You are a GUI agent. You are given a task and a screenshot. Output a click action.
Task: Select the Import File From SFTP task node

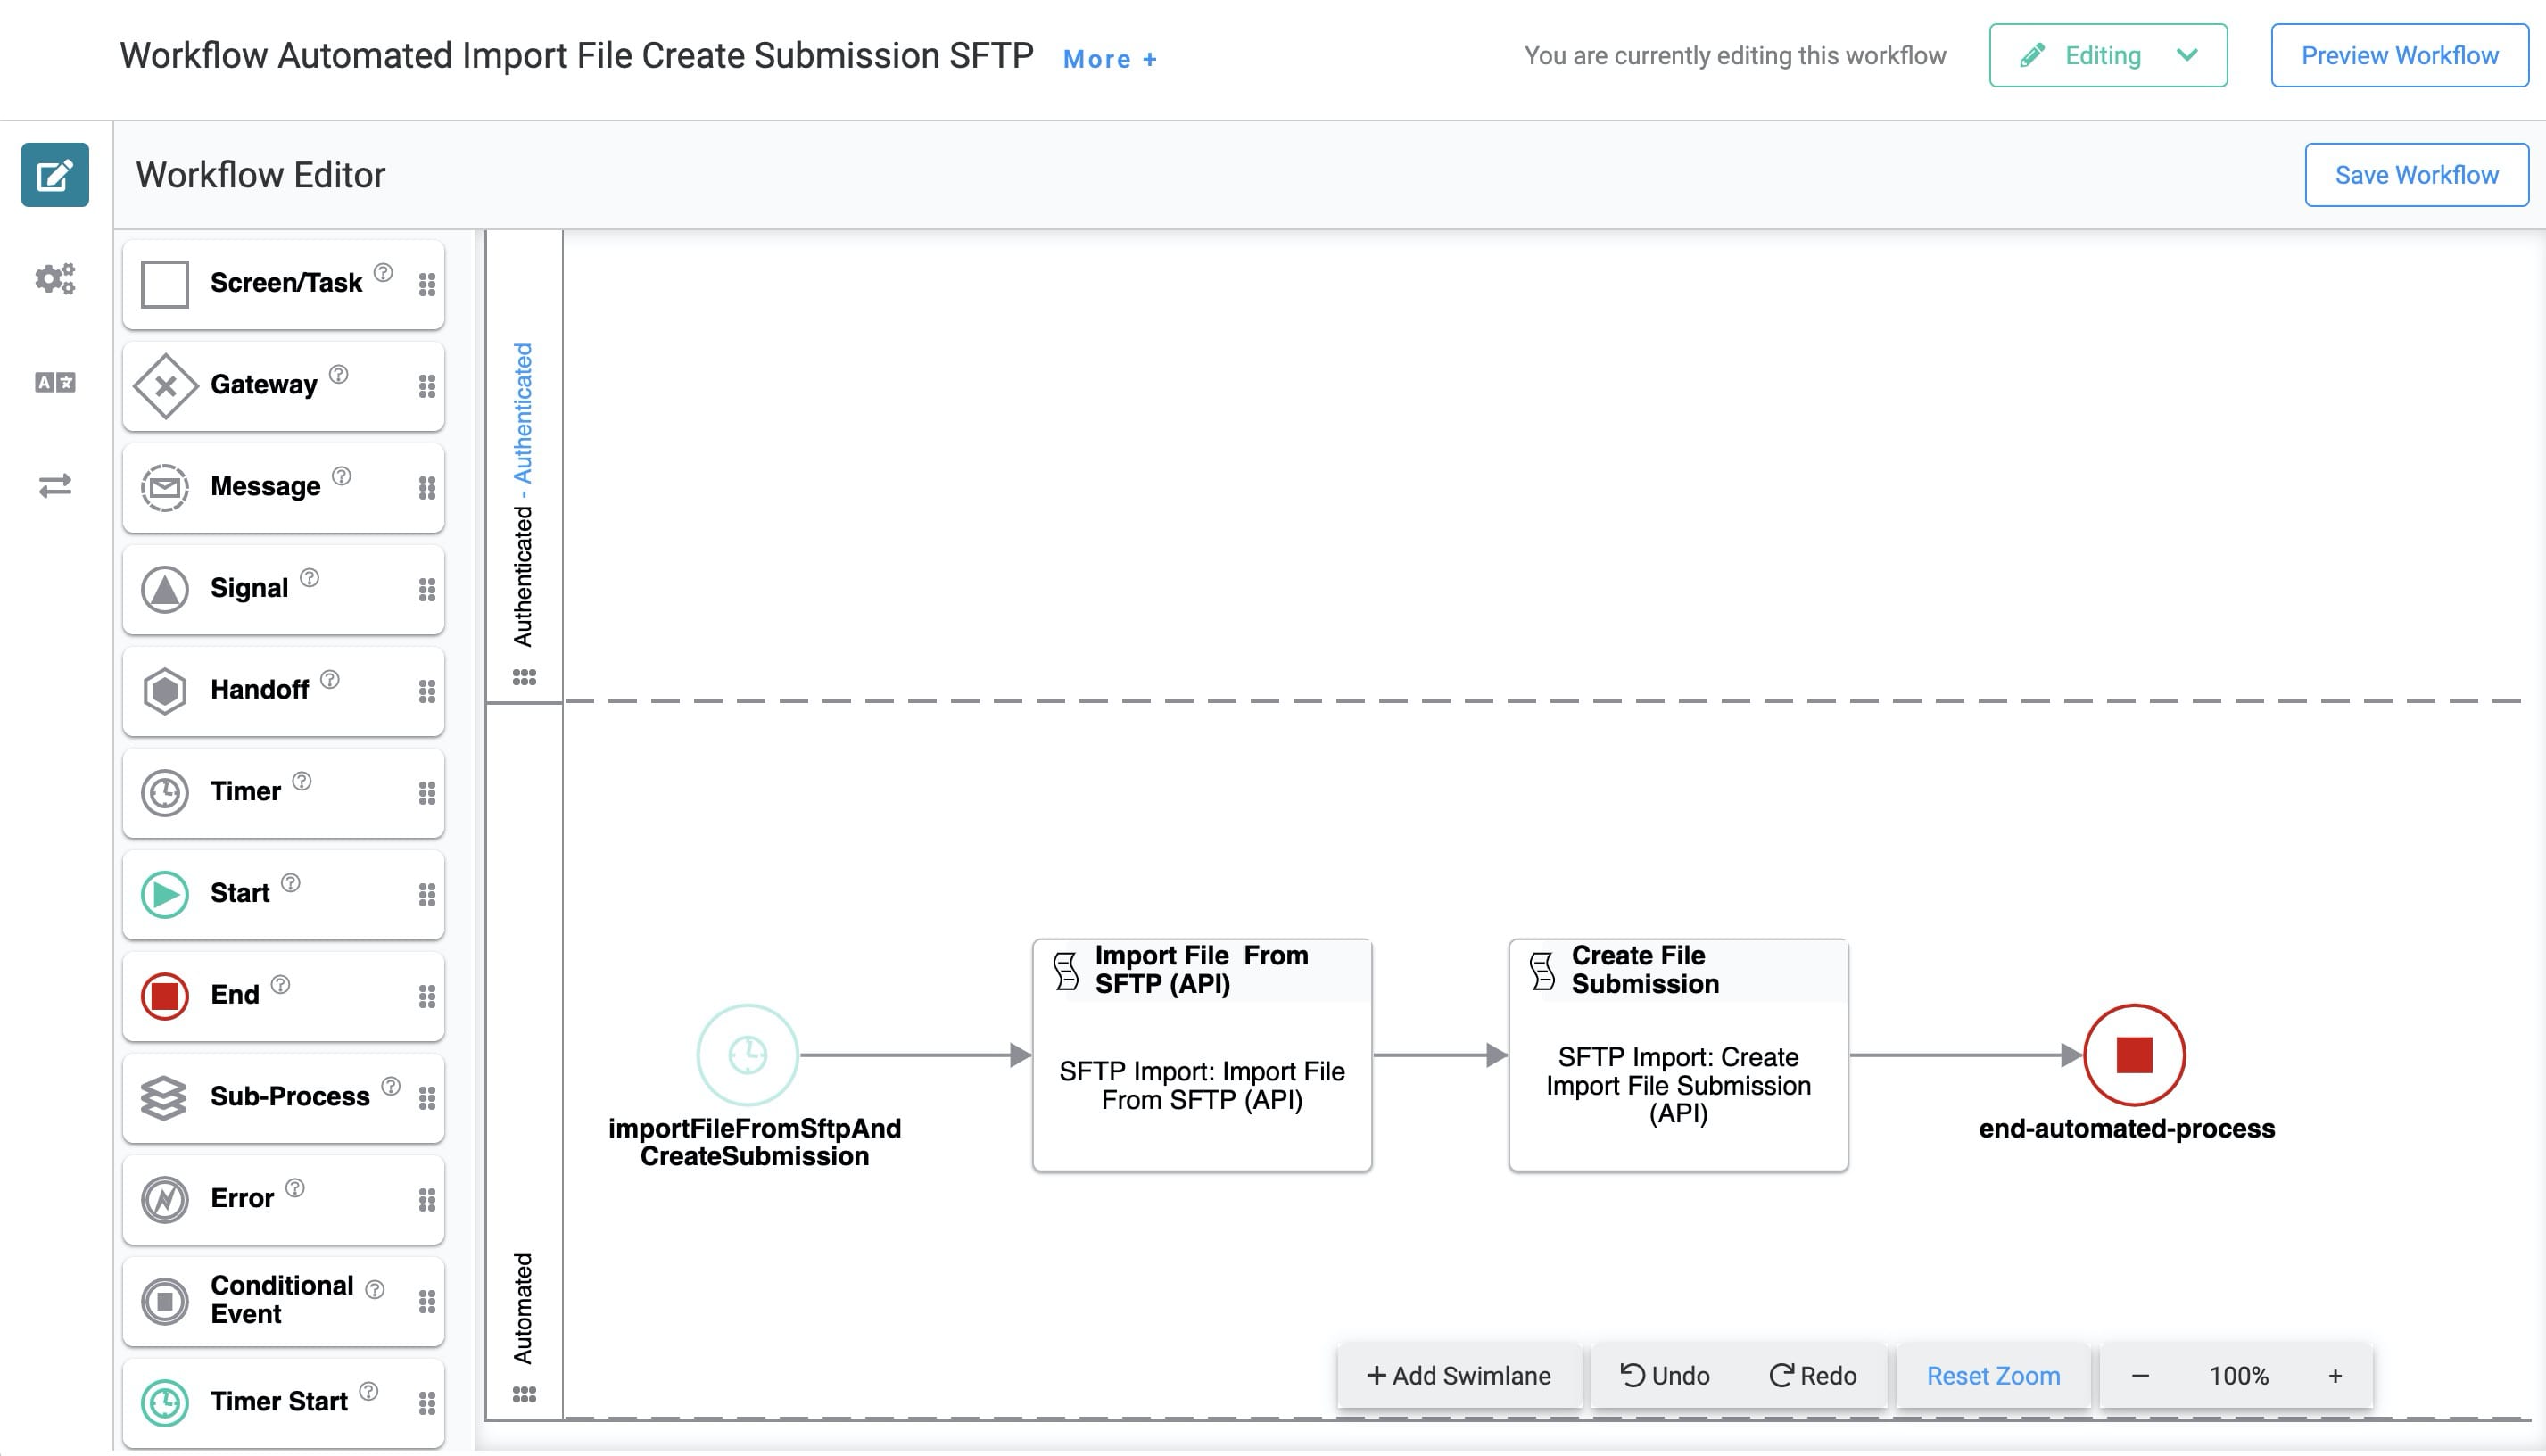pyautogui.click(x=1202, y=1055)
